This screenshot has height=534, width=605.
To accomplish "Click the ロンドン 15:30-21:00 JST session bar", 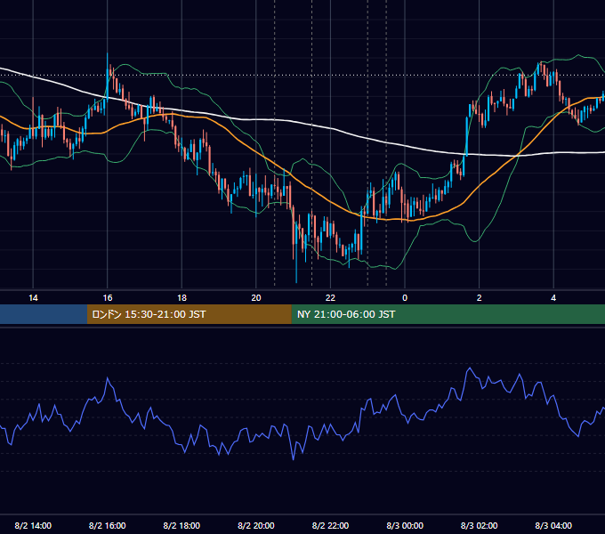I will [189, 314].
